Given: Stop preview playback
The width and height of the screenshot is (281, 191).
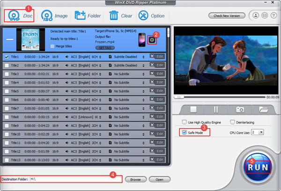Looking at the screenshot, I should 193,109.
